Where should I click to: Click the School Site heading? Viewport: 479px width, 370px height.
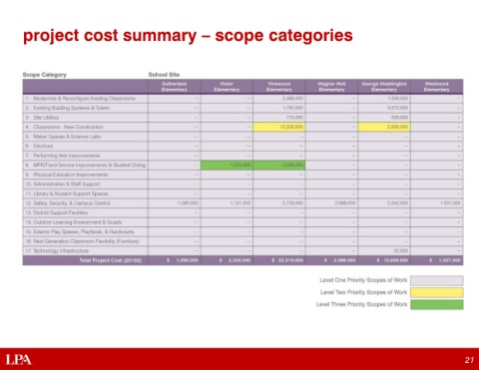[x=164, y=75]
